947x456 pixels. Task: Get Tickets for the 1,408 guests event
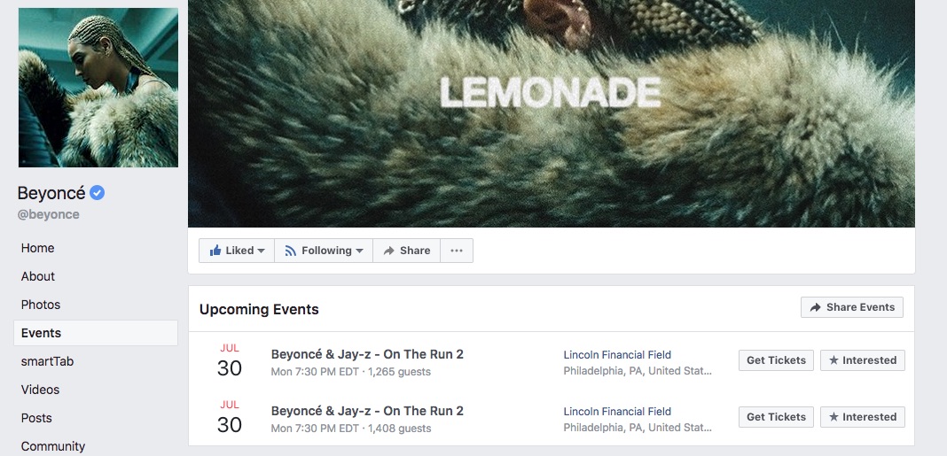776,417
